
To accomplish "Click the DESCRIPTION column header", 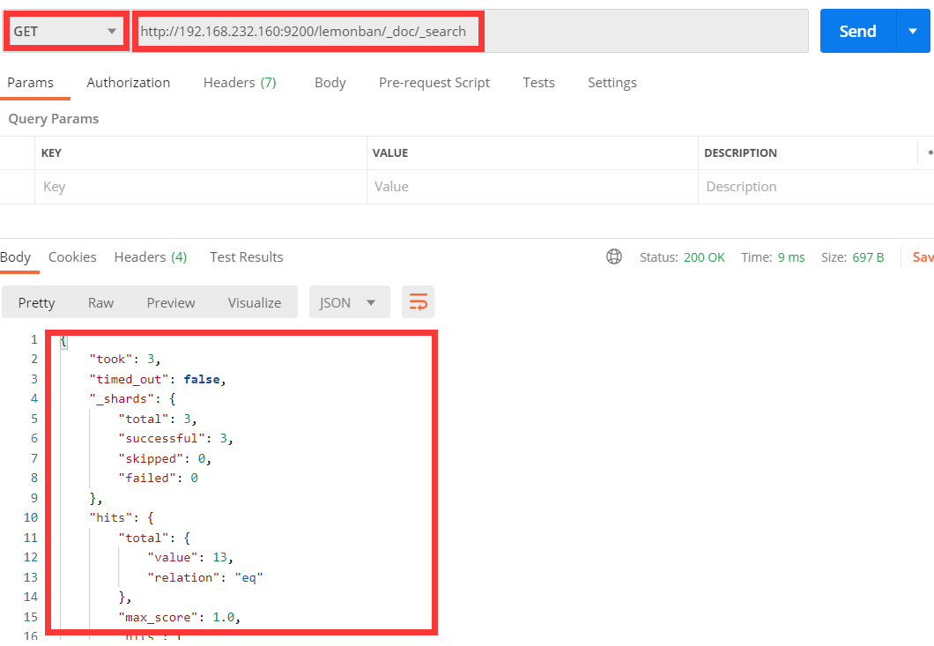I will [740, 153].
